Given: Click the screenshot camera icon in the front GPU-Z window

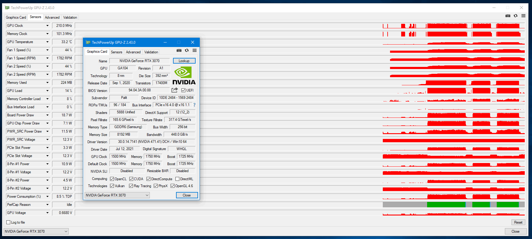Looking at the screenshot, I should 179,50.
